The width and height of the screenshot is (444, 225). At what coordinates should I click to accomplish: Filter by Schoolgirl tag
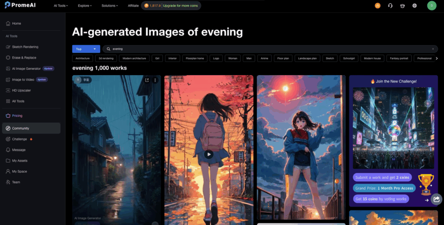(349, 59)
